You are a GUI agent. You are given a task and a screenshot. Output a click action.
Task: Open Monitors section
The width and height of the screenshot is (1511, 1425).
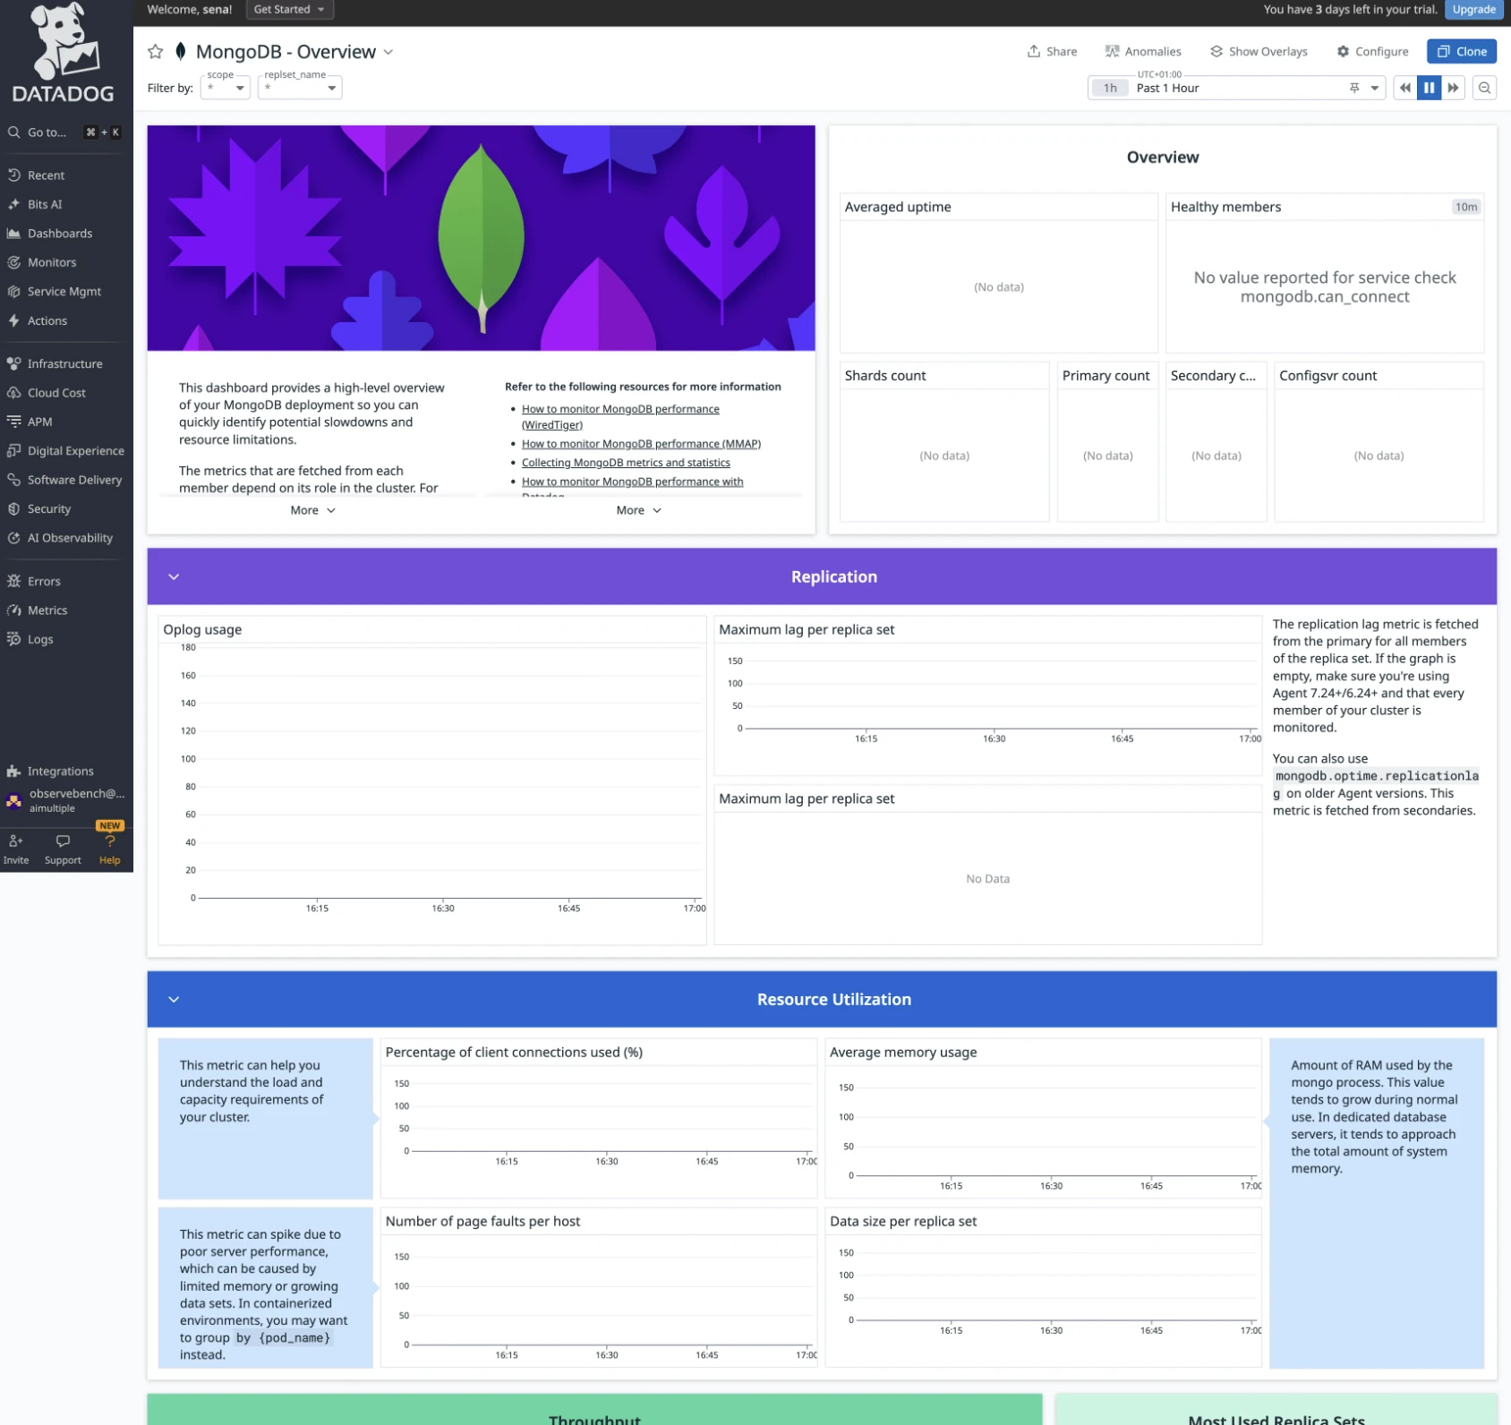click(52, 263)
